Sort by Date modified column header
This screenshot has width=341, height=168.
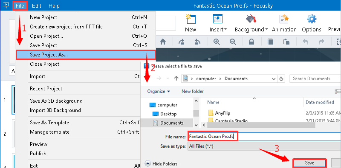320,102
